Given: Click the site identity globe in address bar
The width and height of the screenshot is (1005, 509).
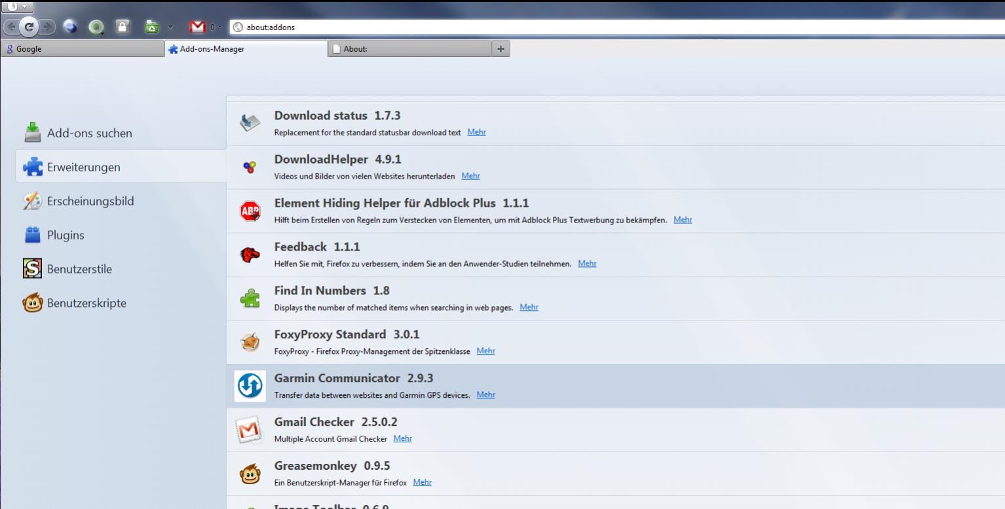Looking at the screenshot, I should 238,27.
